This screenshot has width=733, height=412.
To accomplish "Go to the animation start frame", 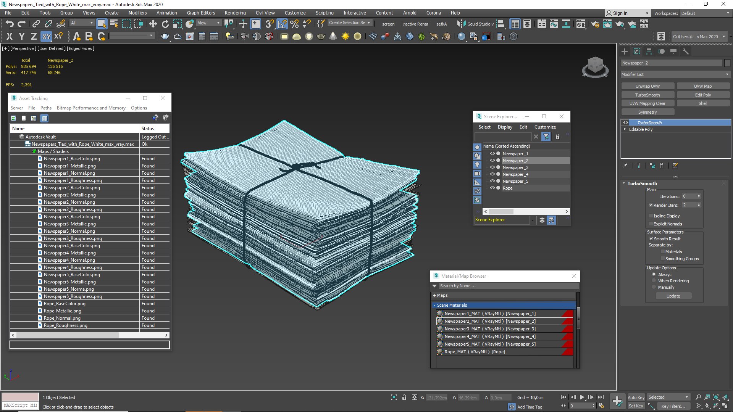I will tap(563, 397).
